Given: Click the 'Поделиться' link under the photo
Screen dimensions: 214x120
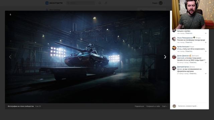Looking at the screenshot, I should coord(139,106).
